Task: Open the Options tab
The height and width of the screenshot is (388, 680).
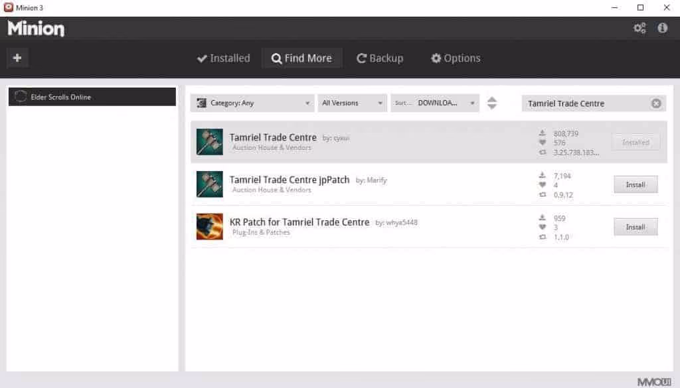Action: tap(456, 58)
